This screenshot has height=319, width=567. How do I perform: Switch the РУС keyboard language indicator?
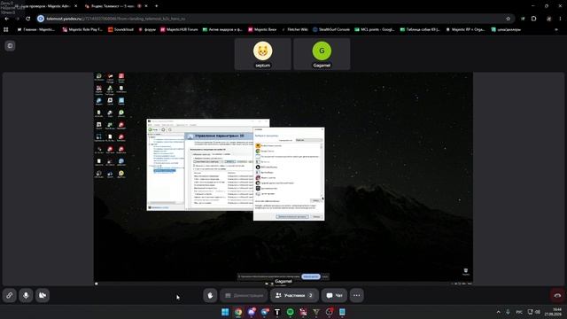519,312
